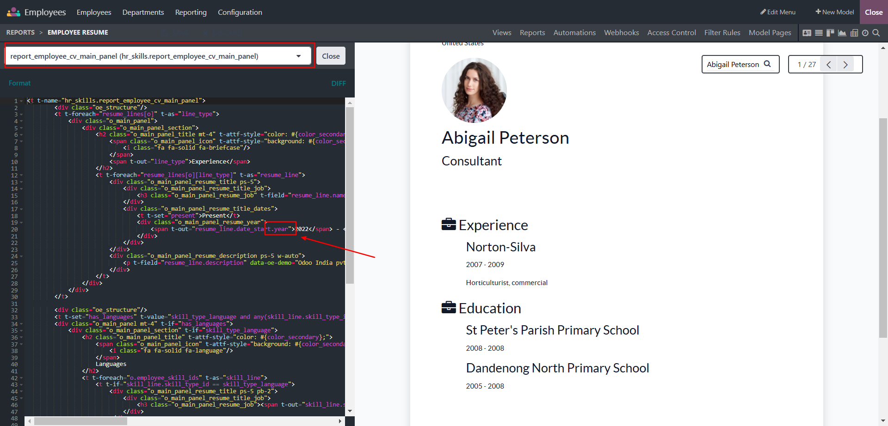The width and height of the screenshot is (888, 426).
Task: Click Dandenong North Primary School entry
Action: click(557, 368)
